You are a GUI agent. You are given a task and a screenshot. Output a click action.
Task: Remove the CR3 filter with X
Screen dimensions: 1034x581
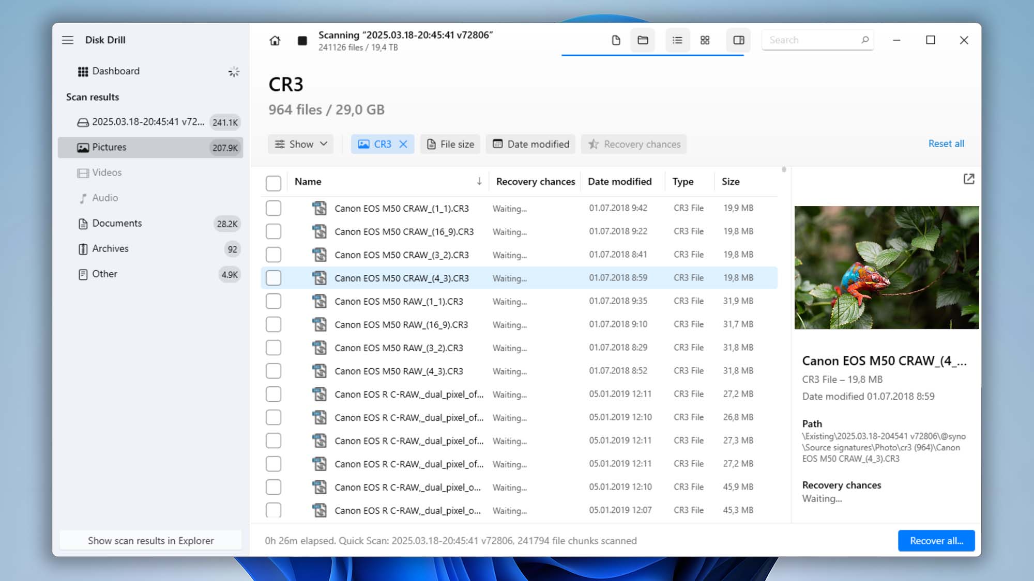pos(403,144)
